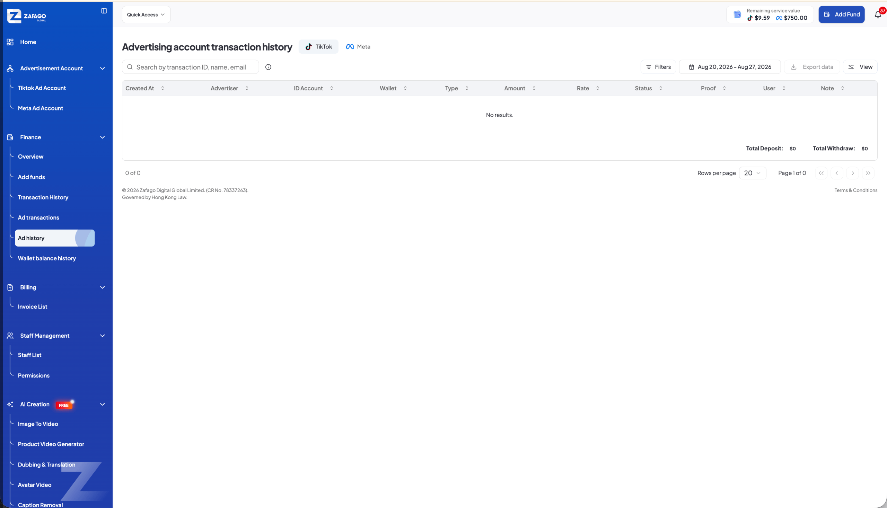The image size is (887, 508).
Task: Collapse the Staff Management section
Action: point(103,336)
